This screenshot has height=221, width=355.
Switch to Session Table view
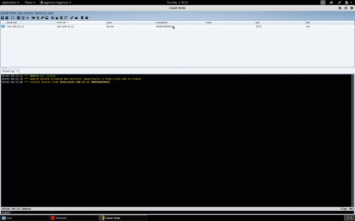(23, 18)
